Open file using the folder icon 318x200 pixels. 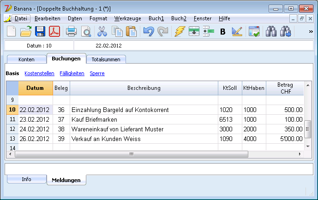(26, 31)
